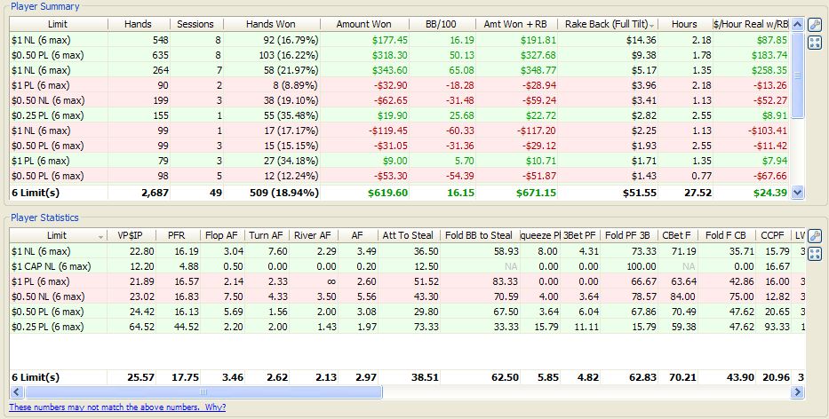Click scroll-right arrow in Player Statistics
The image size is (829, 419).
pos(796,391)
